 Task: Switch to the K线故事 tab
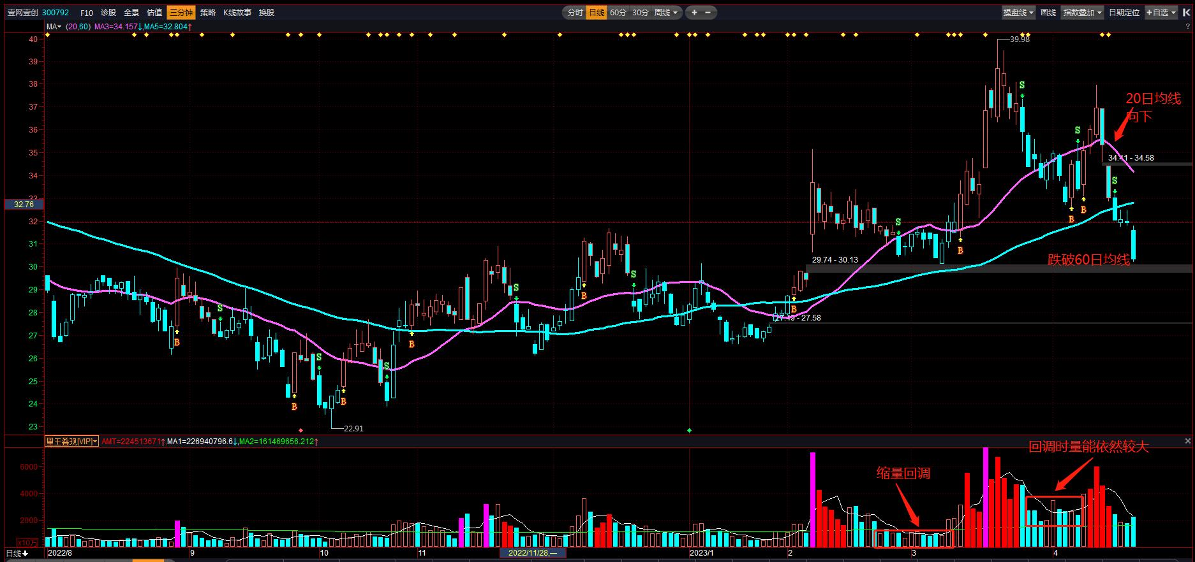[237, 13]
